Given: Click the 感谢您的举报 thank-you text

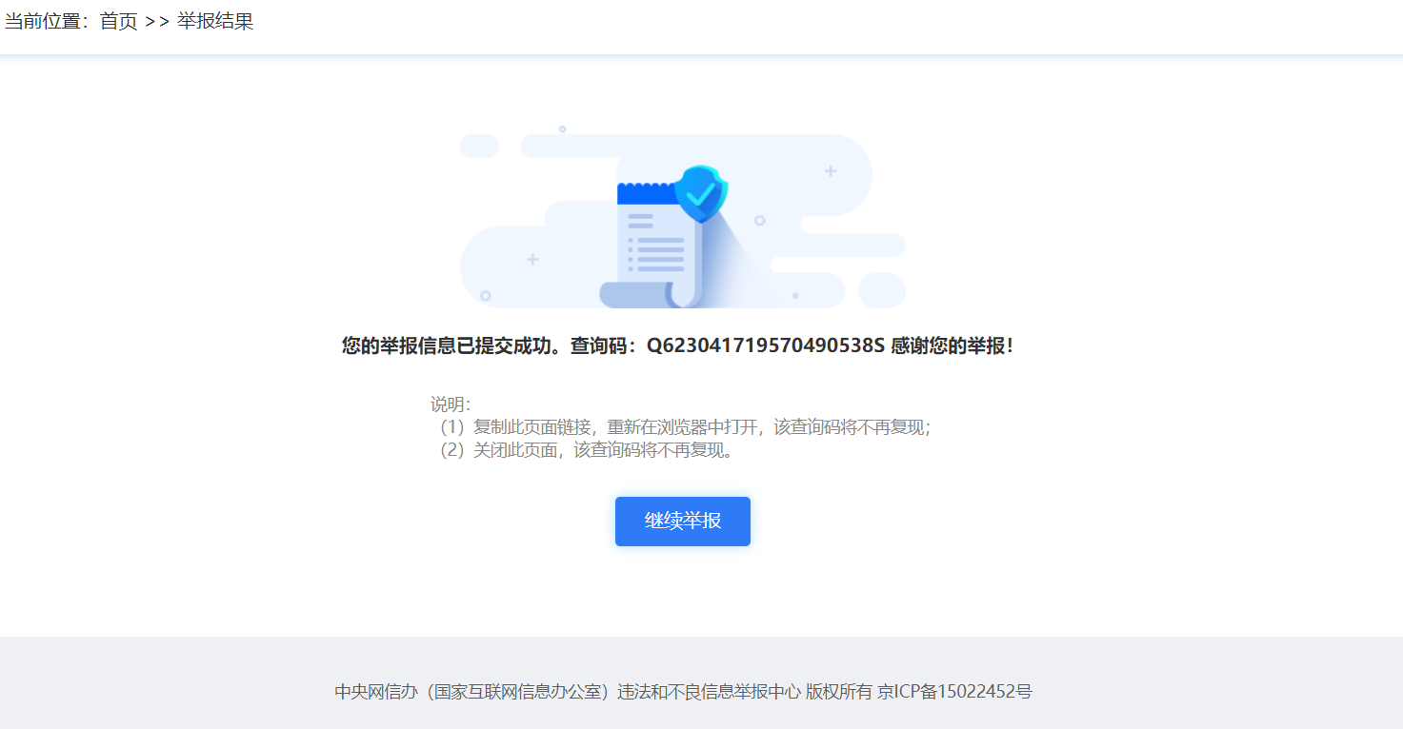Looking at the screenshot, I should coord(948,345).
